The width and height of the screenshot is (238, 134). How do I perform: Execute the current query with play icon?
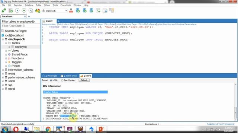click(x=17, y=10)
